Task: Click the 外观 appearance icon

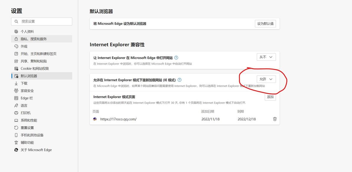Action: pos(16,46)
